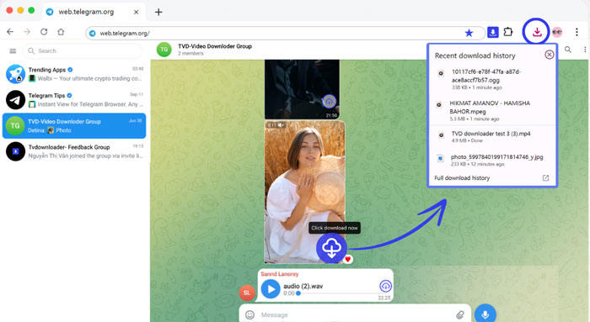Open Telegram hamburger menu
This screenshot has width=590, height=322.
[13, 51]
